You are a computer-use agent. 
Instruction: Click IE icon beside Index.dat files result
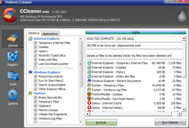(x=89, y=76)
